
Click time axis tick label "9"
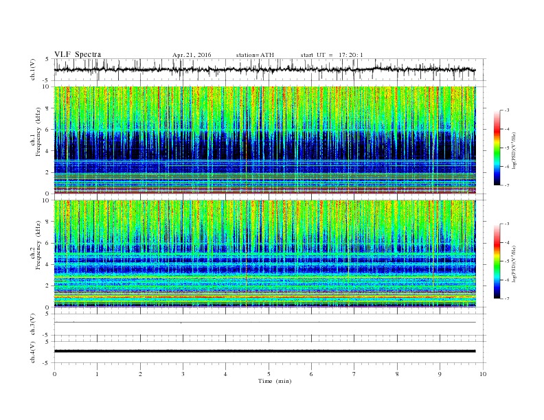point(440,374)
